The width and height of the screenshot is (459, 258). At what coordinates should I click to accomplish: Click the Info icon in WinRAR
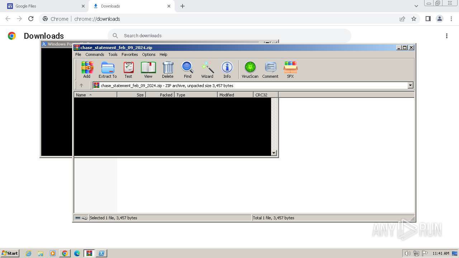(227, 70)
